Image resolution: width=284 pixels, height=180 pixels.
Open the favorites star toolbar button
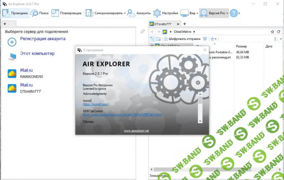[x=212, y=39]
